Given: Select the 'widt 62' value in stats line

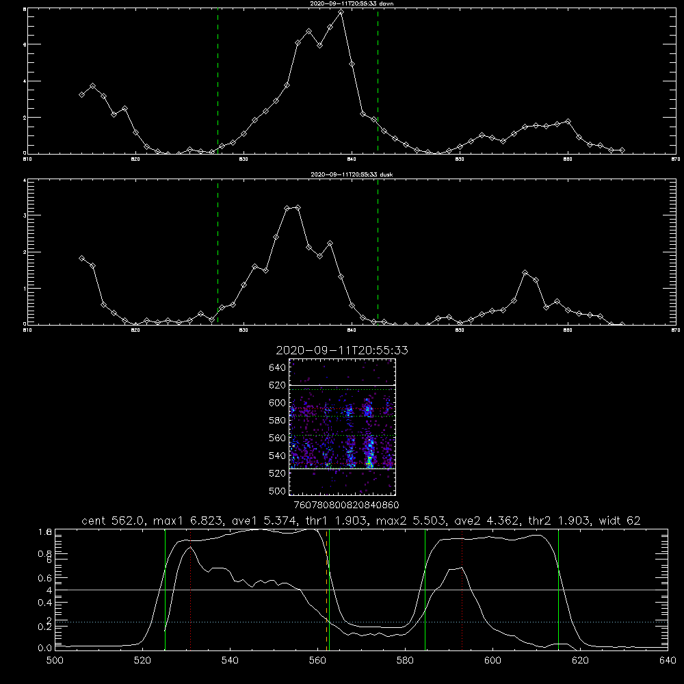Looking at the screenshot, I should tap(620, 521).
